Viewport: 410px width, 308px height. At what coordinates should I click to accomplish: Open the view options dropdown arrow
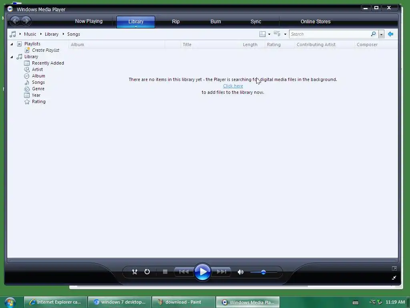pyautogui.click(x=285, y=34)
